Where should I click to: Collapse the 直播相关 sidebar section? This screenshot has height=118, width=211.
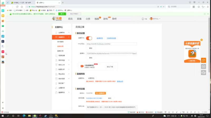click(69, 37)
